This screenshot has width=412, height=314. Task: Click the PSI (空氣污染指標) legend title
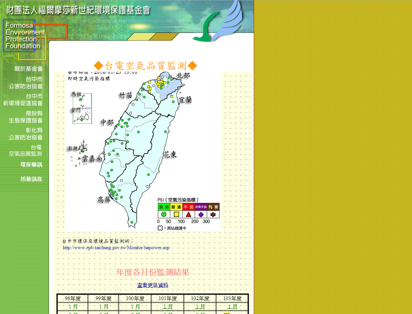click(178, 200)
